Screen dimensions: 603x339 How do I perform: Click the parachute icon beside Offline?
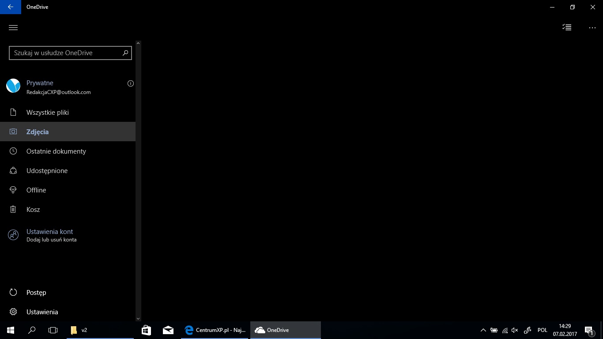(13, 190)
